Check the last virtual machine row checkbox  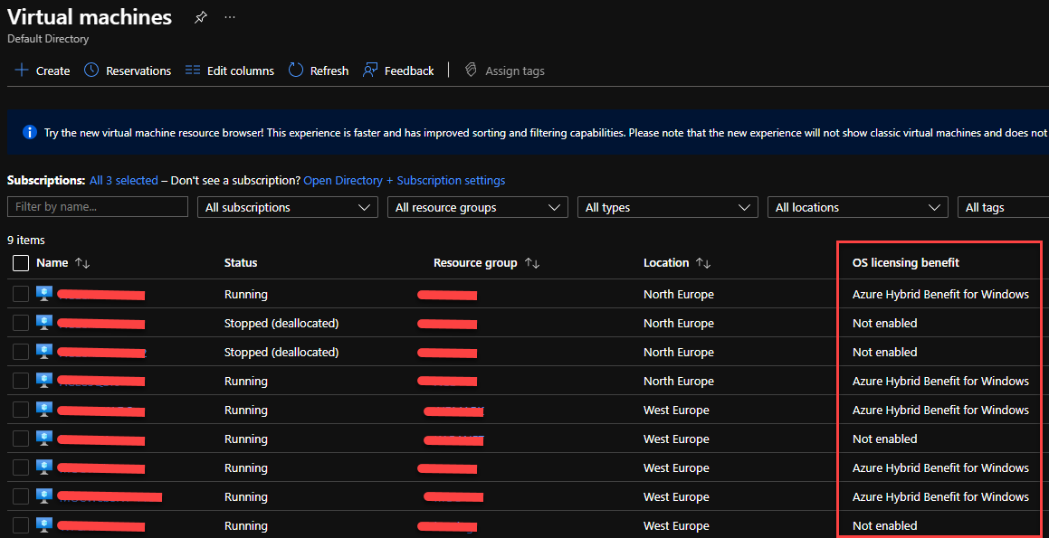pos(21,525)
